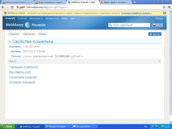The height and width of the screenshot is (129, 172).
Task: Switch to Добро пожаловать tab
Action: point(50,2)
